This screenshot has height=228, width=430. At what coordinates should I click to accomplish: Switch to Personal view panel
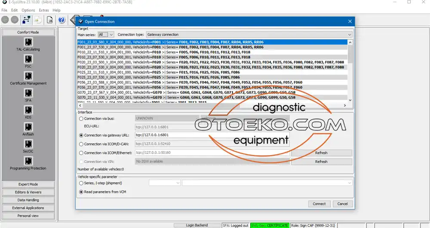click(x=28, y=216)
